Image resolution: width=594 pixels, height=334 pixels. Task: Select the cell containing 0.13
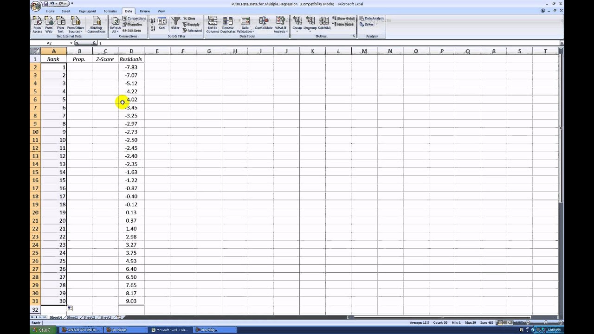[131, 212]
